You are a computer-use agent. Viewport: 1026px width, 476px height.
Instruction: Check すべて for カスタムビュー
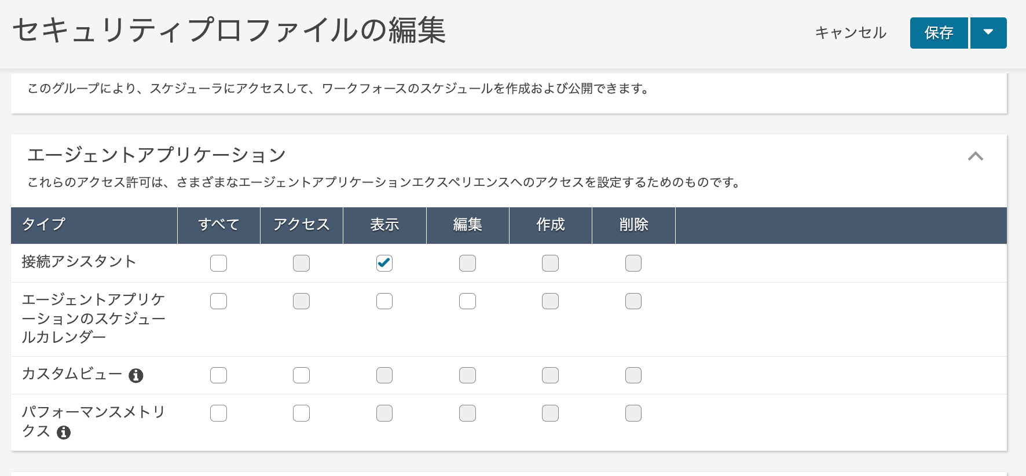pyautogui.click(x=218, y=375)
